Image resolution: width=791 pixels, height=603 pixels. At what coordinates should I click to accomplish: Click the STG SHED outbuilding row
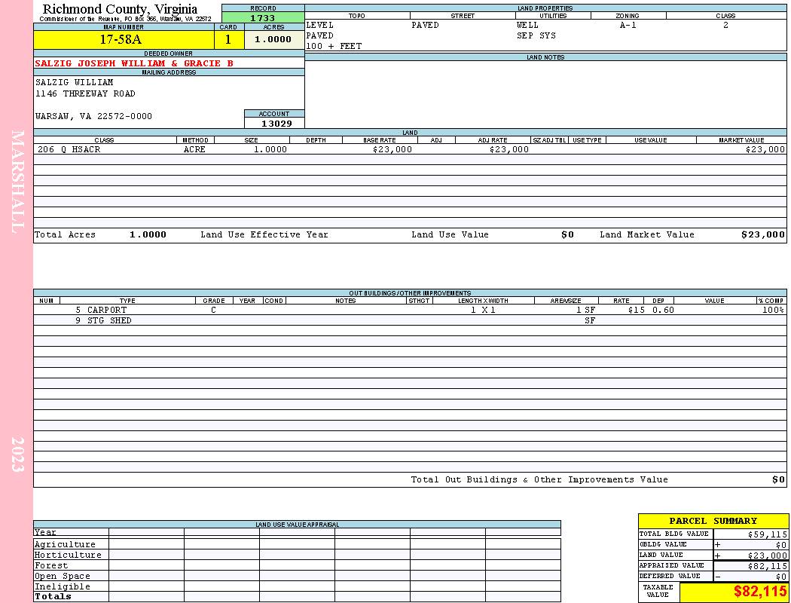[410, 320]
